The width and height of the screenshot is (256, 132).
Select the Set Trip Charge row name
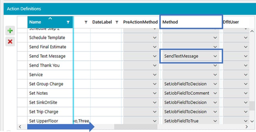44,112
